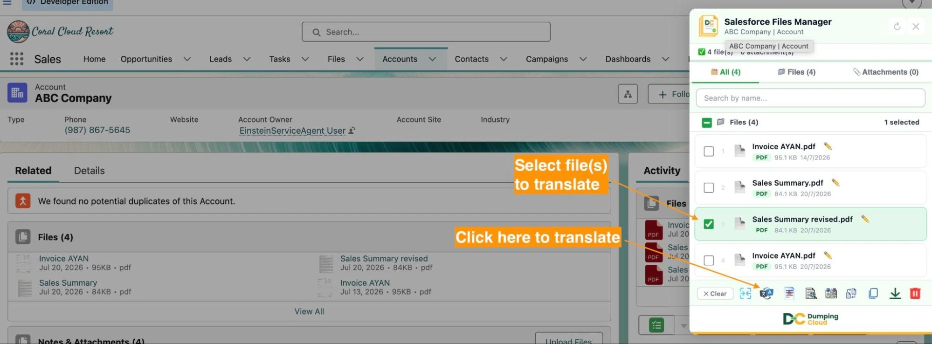The width and height of the screenshot is (932, 344).
Task: Rename Invoice AYAN.pdf dated 20/7/2026 via pencil
Action: coord(828,255)
